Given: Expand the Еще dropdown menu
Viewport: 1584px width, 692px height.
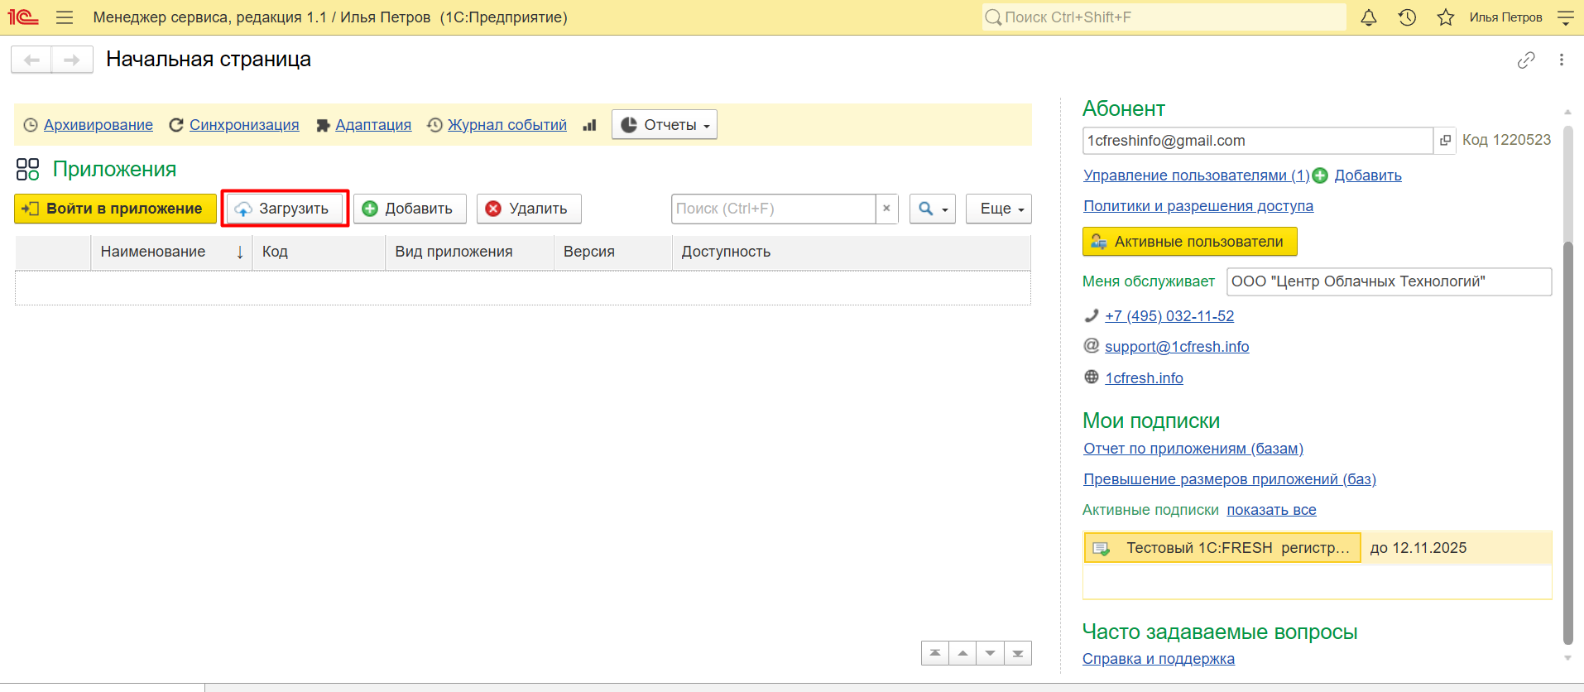Looking at the screenshot, I should 999,209.
